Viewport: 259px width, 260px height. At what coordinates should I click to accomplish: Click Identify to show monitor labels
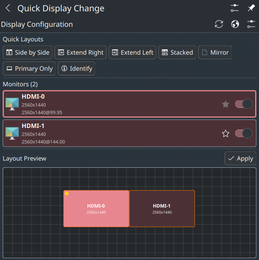(77, 69)
